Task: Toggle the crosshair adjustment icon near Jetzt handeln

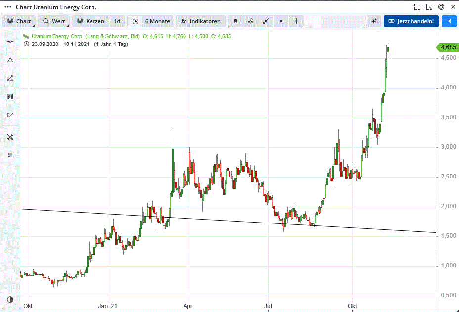Action: click(x=374, y=21)
